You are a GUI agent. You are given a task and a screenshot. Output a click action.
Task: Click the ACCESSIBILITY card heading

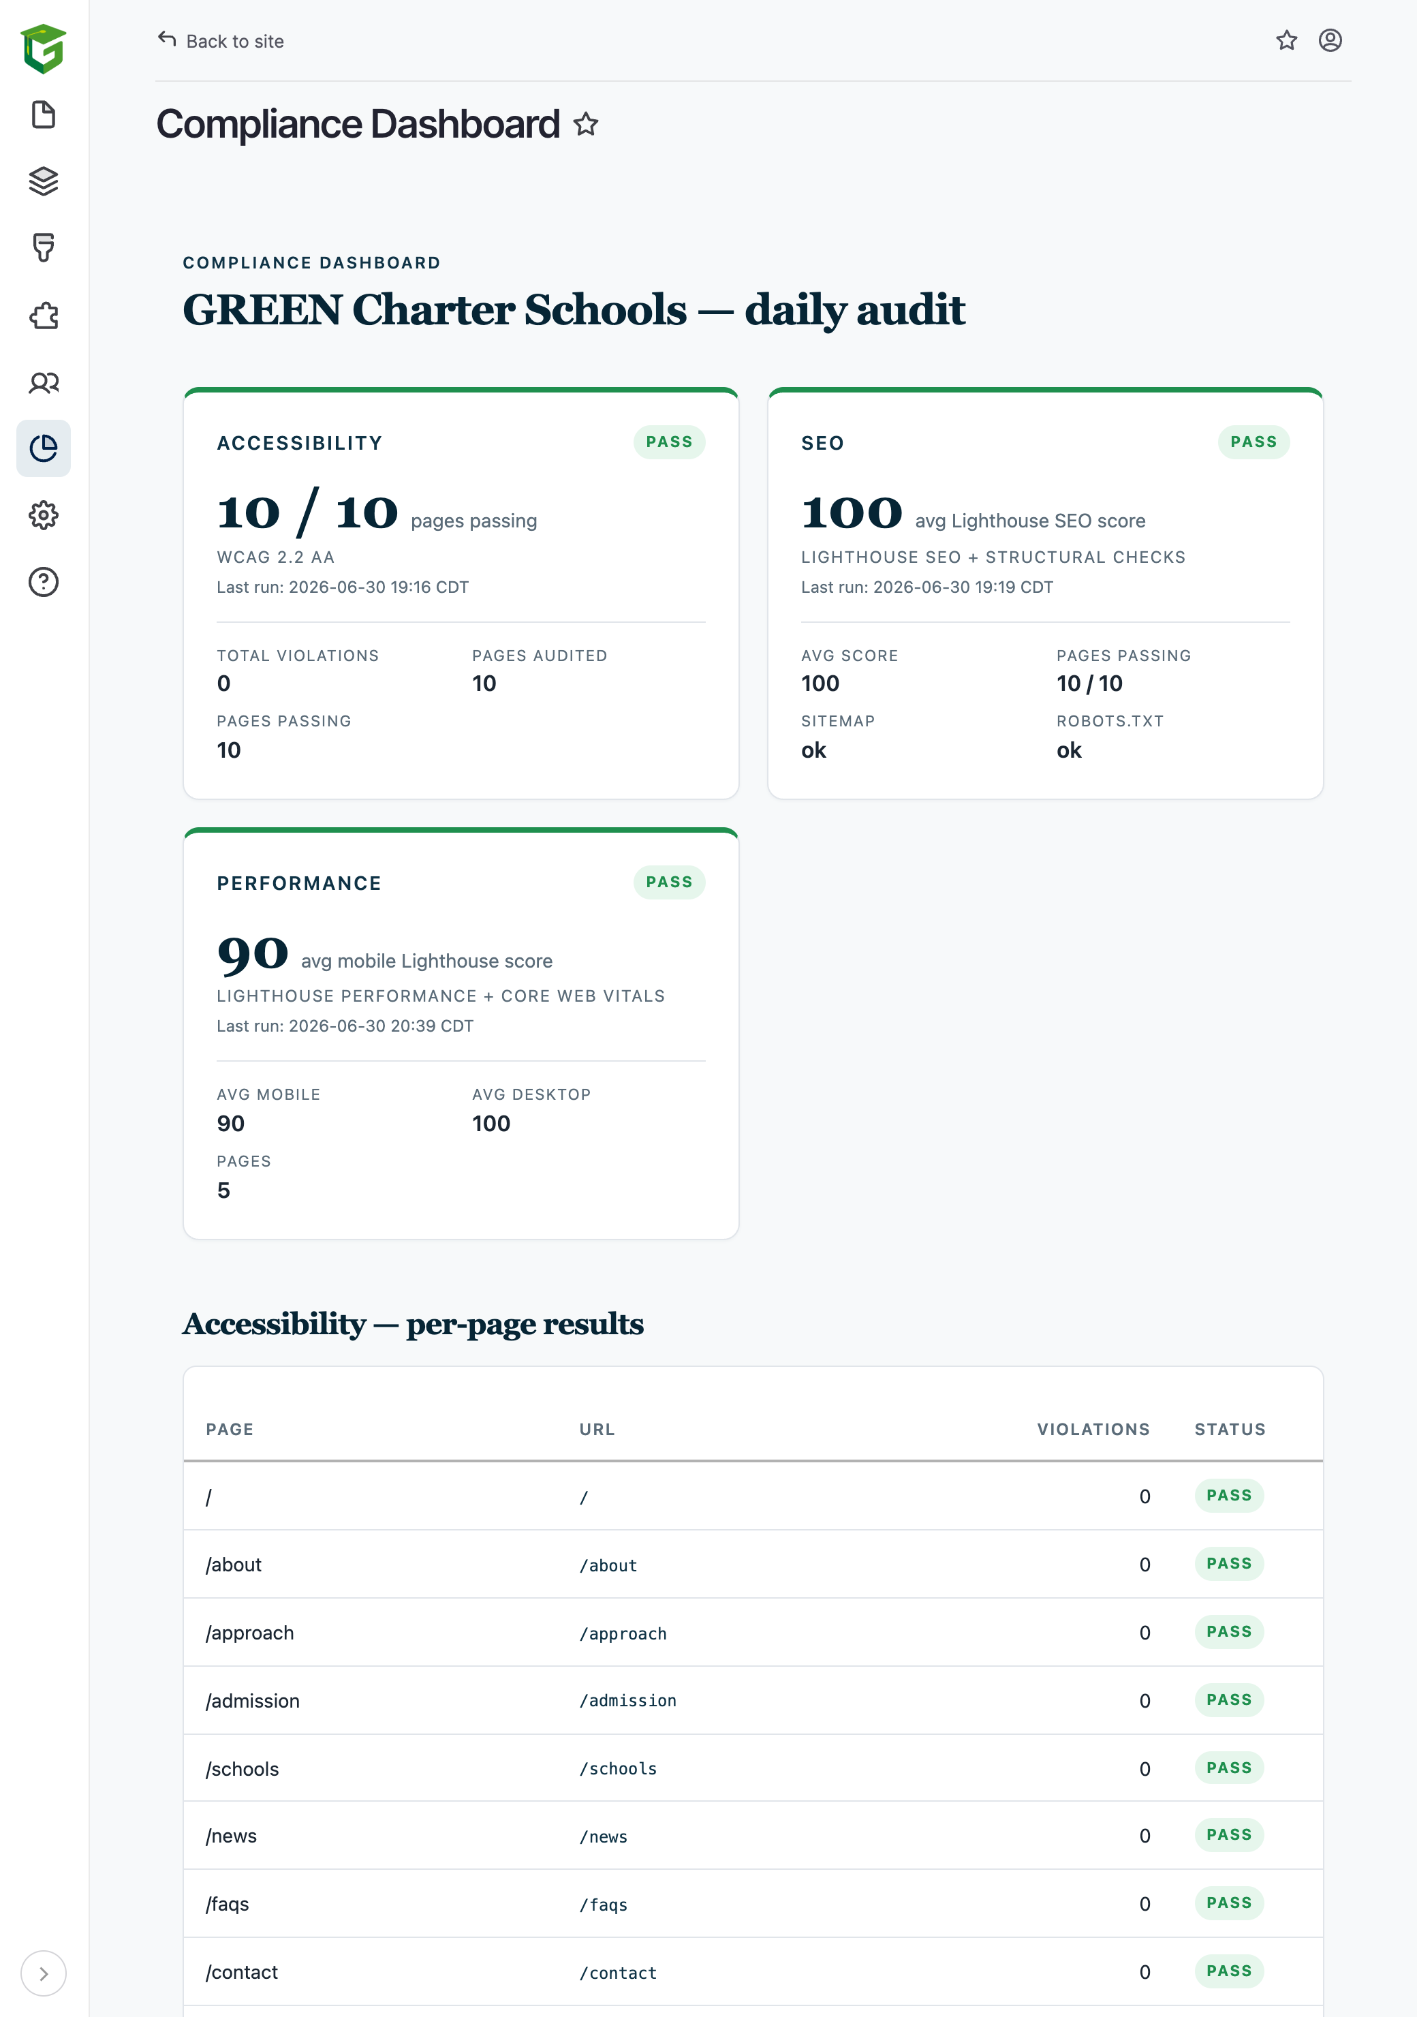pos(300,444)
